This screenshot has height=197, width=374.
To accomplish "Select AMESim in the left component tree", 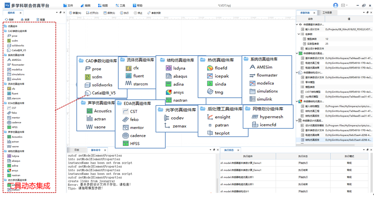I will [x=14, y=60].
